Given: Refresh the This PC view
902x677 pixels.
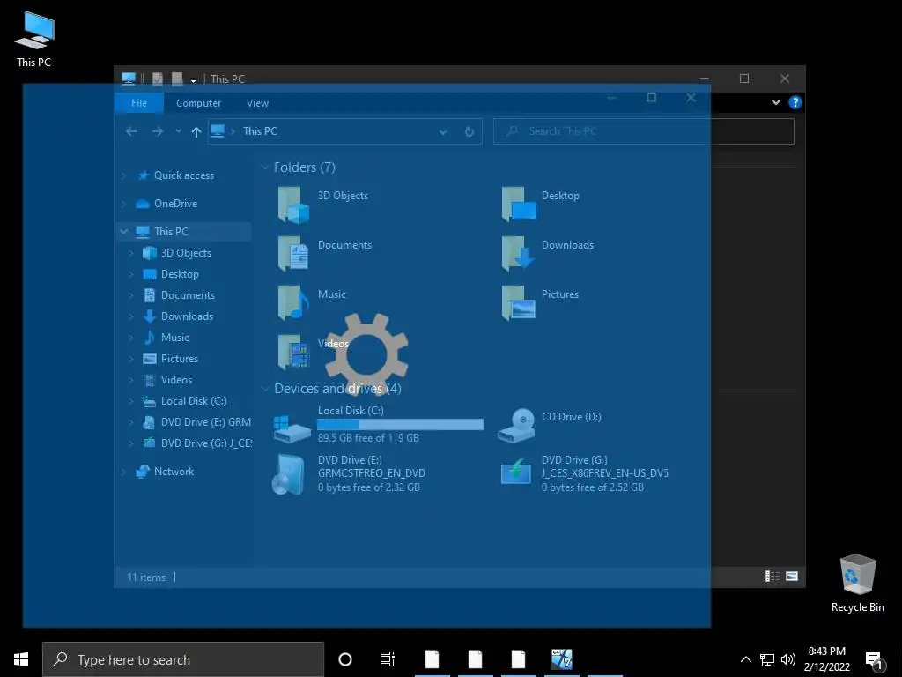Looking at the screenshot, I should (469, 131).
